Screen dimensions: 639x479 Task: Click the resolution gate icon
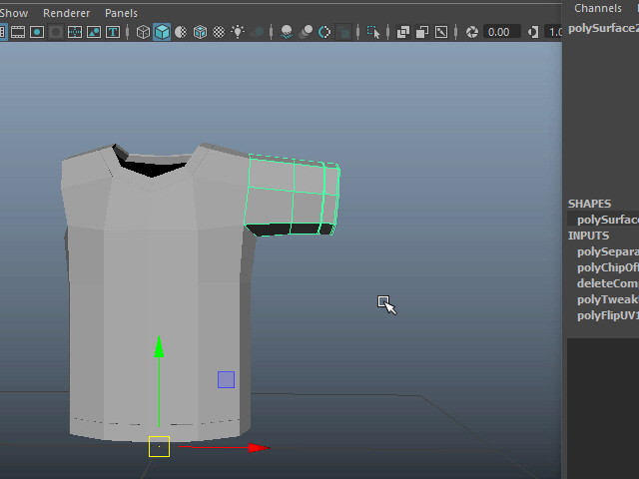pyautogui.click(x=37, y=32)
